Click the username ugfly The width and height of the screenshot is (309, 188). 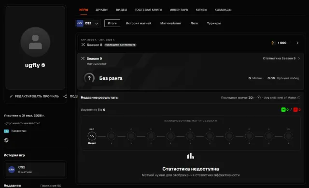click(x=32, y=65)
